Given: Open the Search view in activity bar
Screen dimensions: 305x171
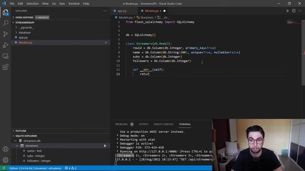Looking at the screenshot, I should click(x=5, y=23).
